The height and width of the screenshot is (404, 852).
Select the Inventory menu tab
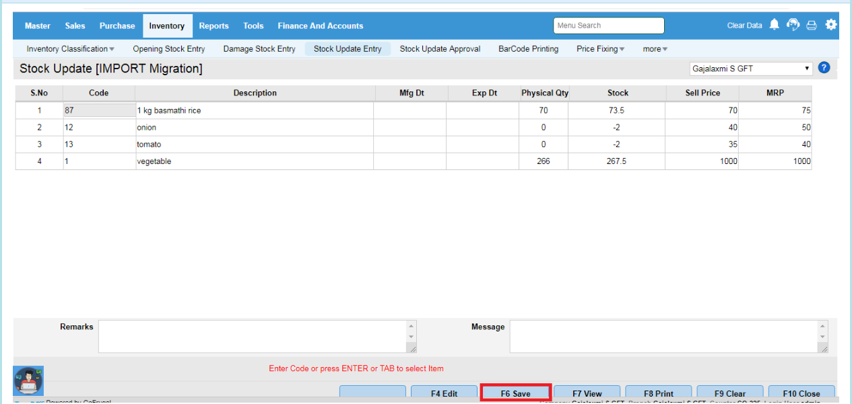point(167,26)
